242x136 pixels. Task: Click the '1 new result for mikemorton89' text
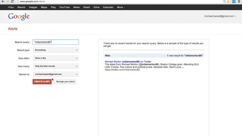tap(185, 56)
